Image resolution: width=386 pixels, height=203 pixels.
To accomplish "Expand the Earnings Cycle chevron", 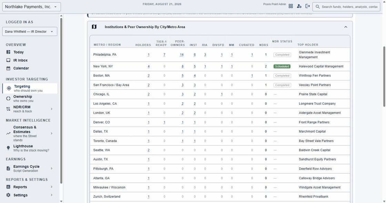I will point(51,169).
